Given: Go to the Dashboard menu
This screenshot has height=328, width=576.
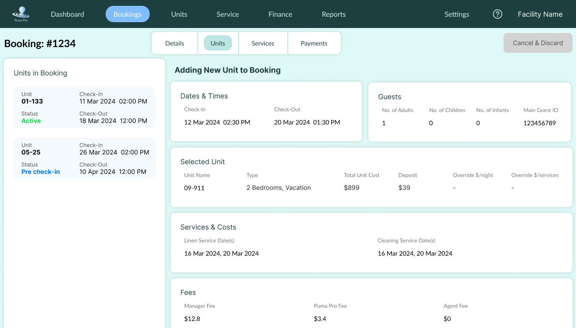Looking at the screenshot, I should pos(67,14).
